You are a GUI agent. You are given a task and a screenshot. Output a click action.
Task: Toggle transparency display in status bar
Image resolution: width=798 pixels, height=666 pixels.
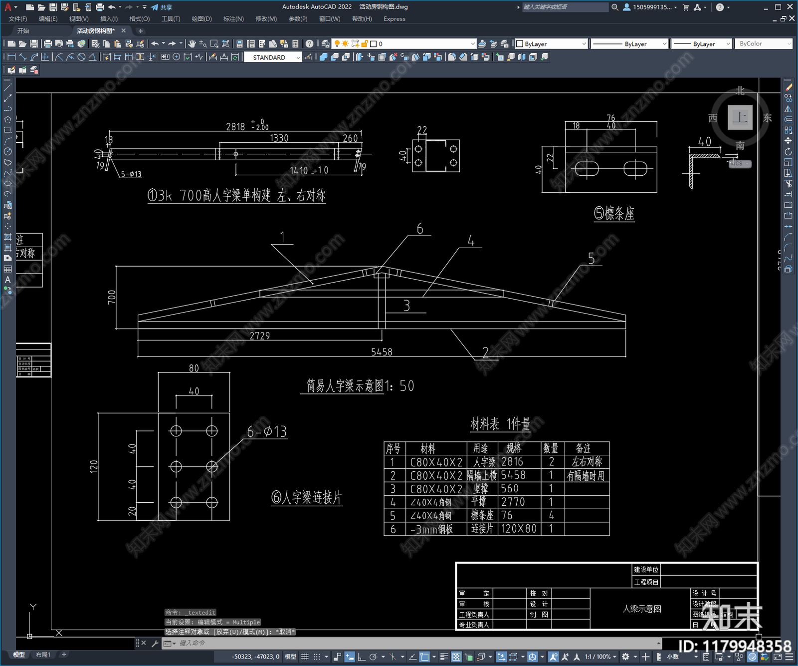[x=456, y=657]
